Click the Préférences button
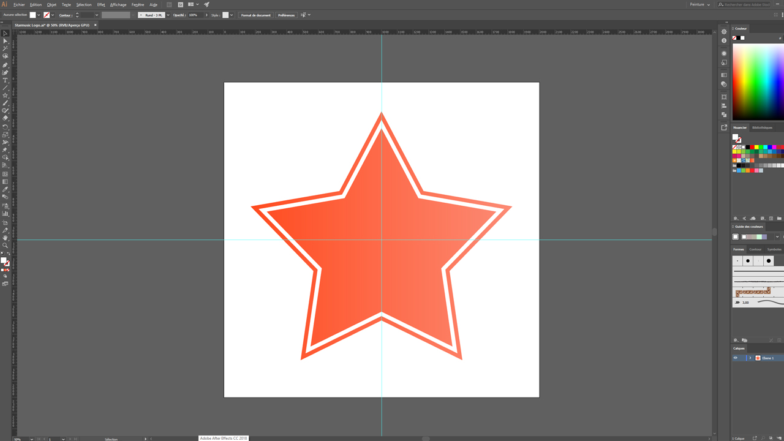Image resolution: width=784 pixels, height=441 pixels. point(286,15)
